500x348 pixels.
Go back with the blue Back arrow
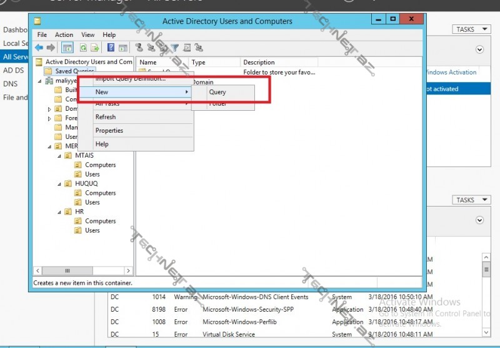[39, 48]
